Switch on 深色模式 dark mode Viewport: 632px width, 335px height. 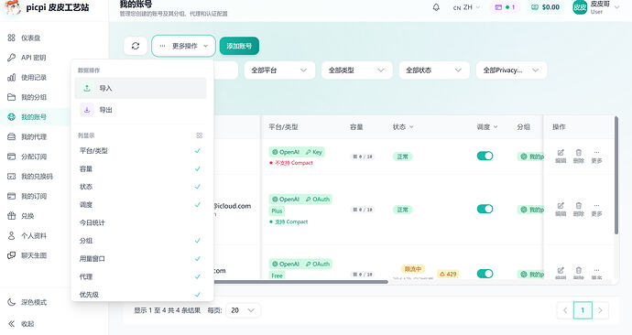tap(27, 302)
